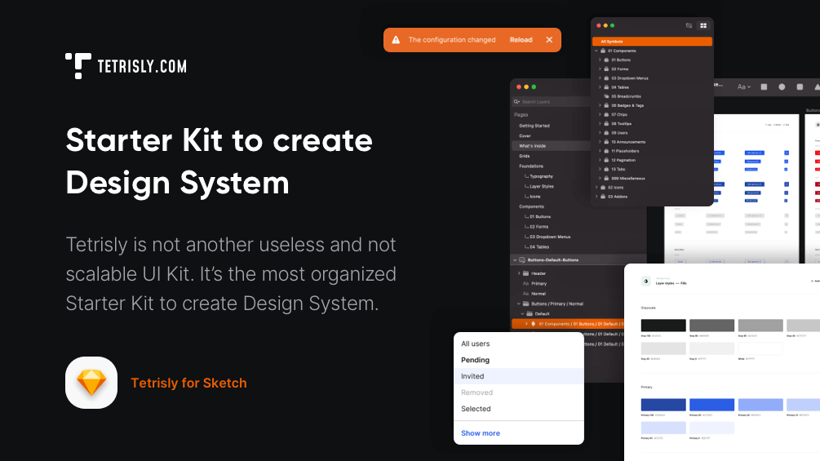820x461 pixels.
Task: Click the Reload button in banner
Action: click(521, 40)
